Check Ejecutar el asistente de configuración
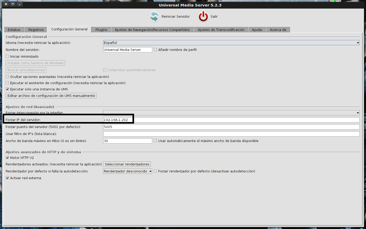 7,83
